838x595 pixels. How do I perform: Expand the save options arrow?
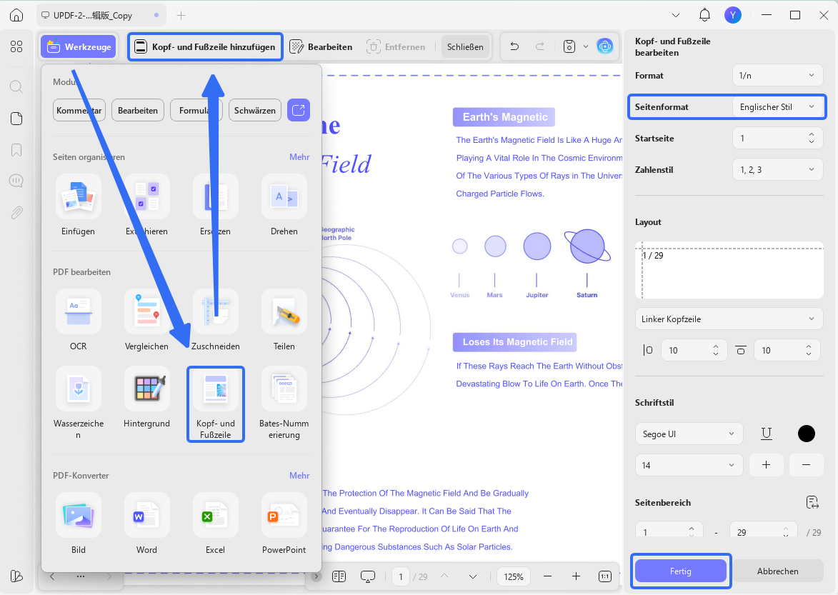click(x=586, y=46)
